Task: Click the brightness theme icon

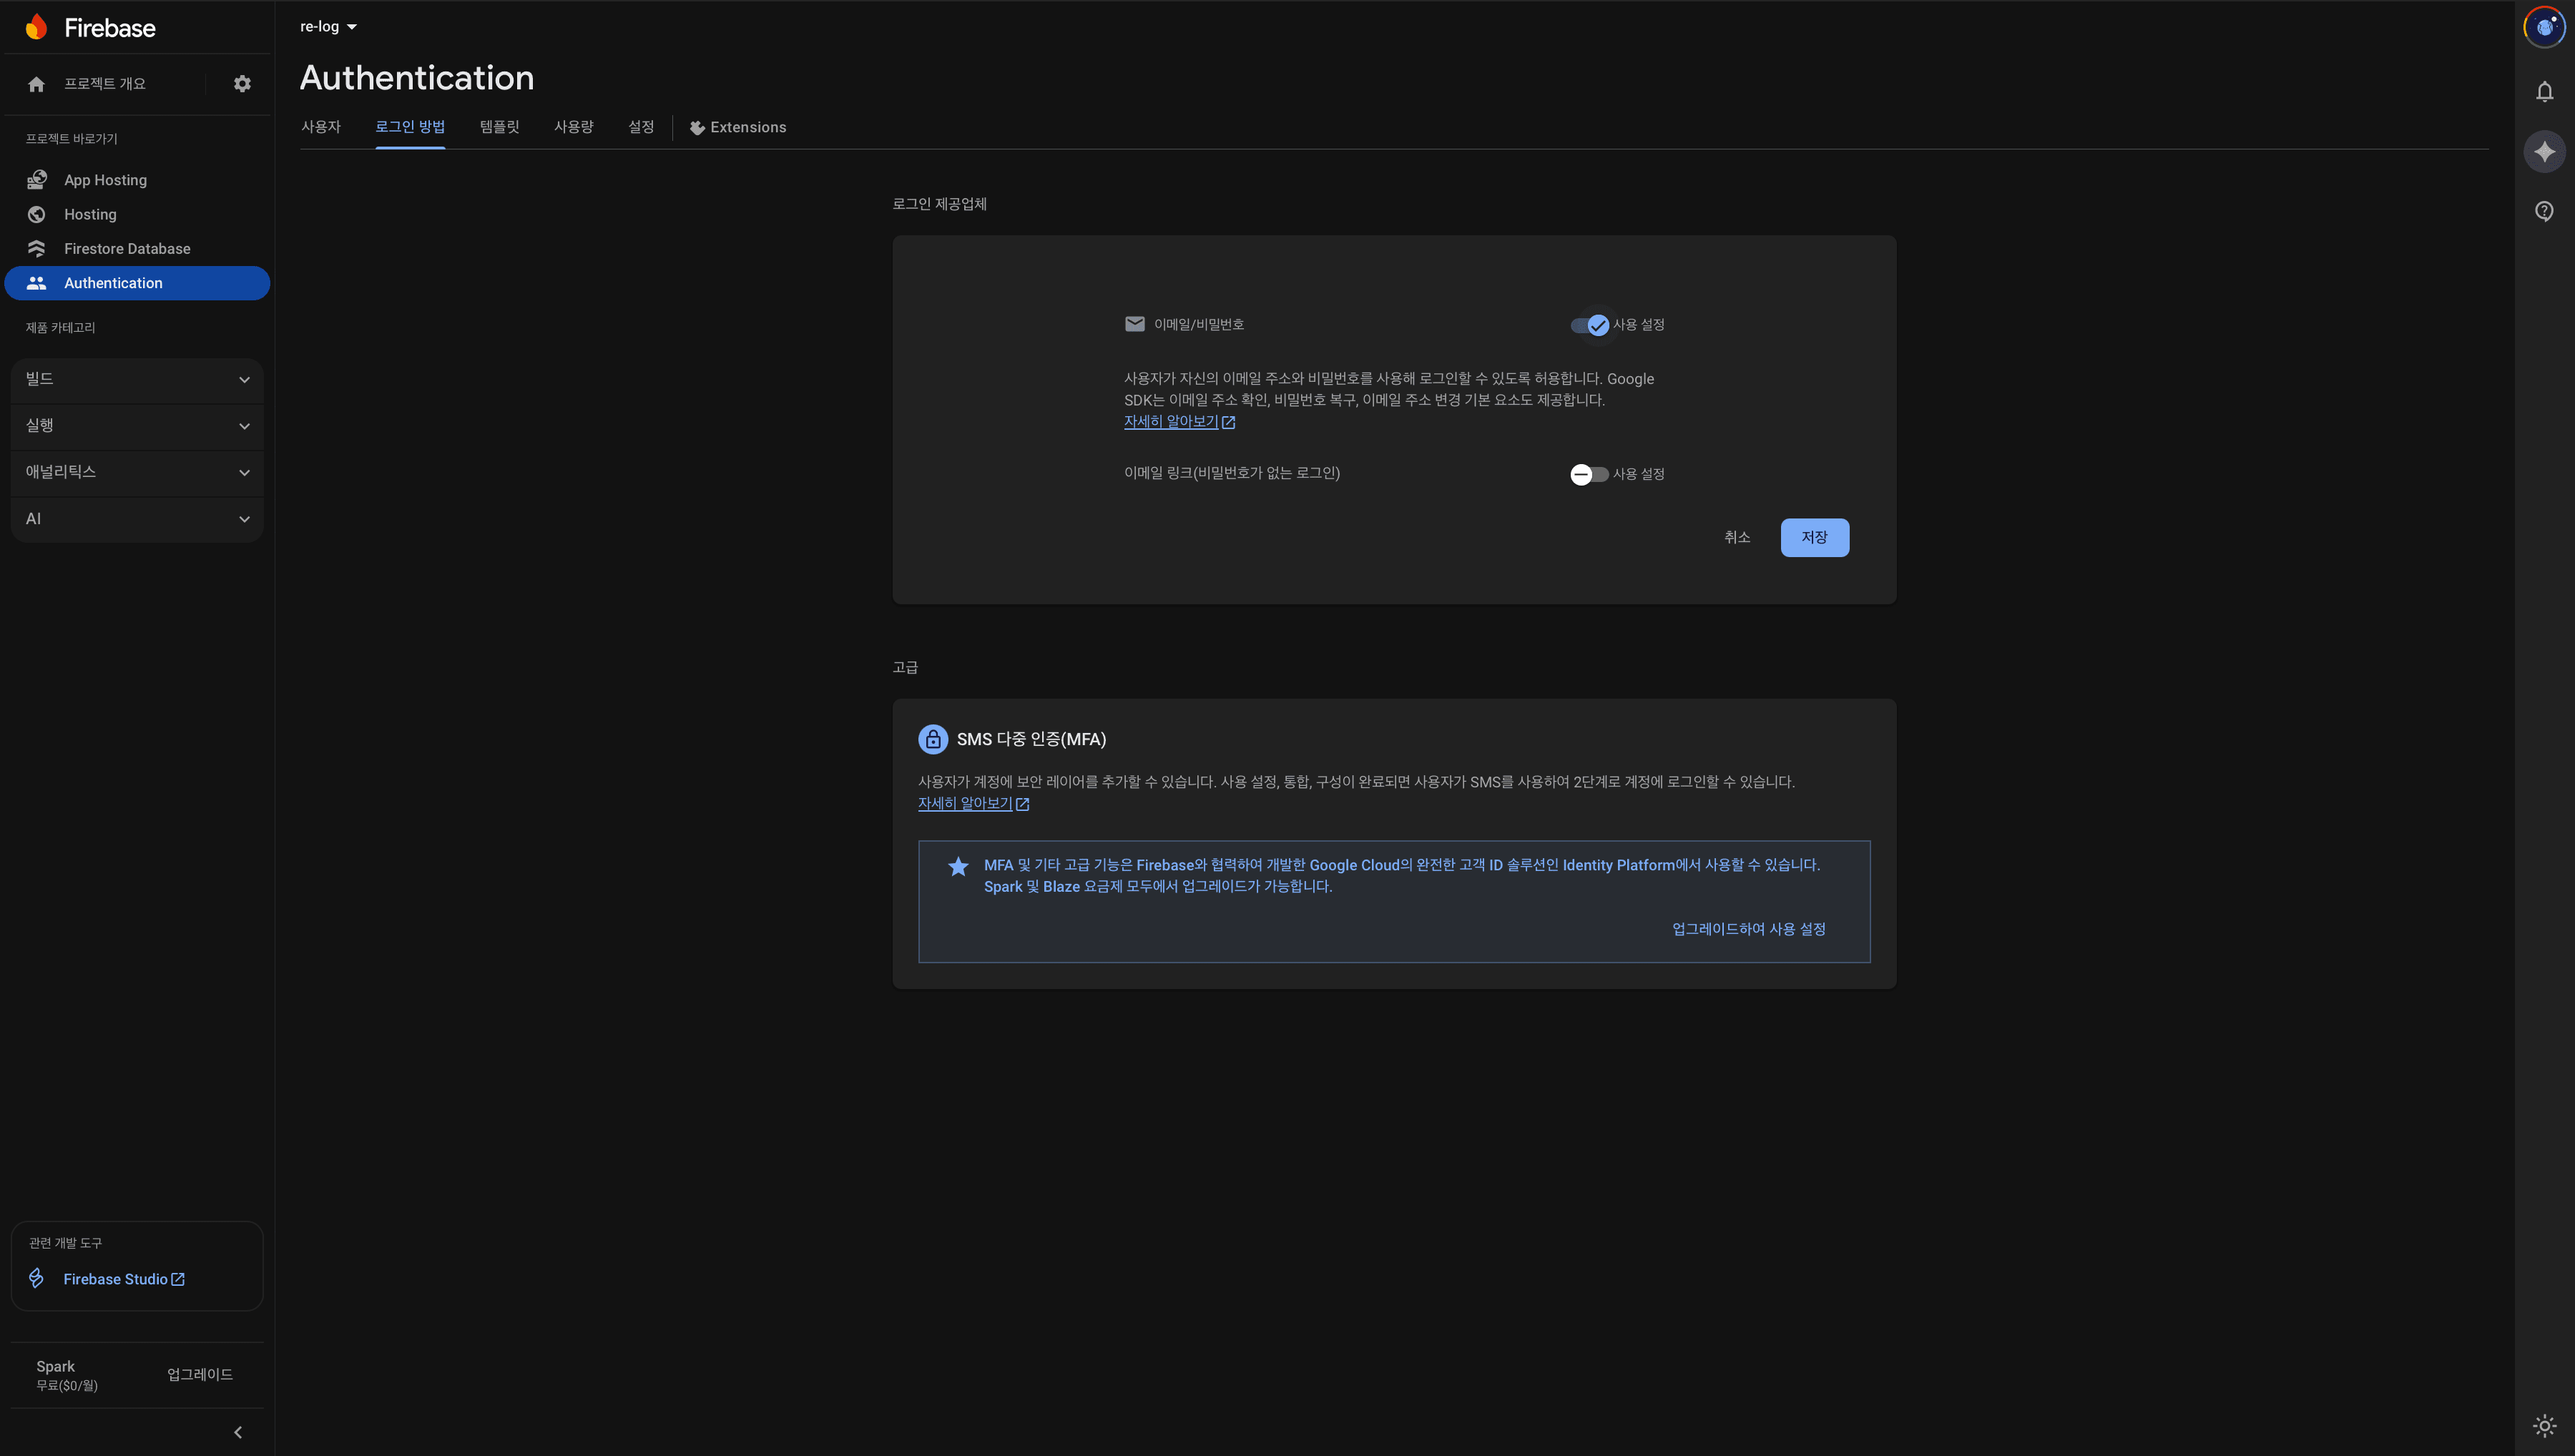Action: [2544, 1426]
